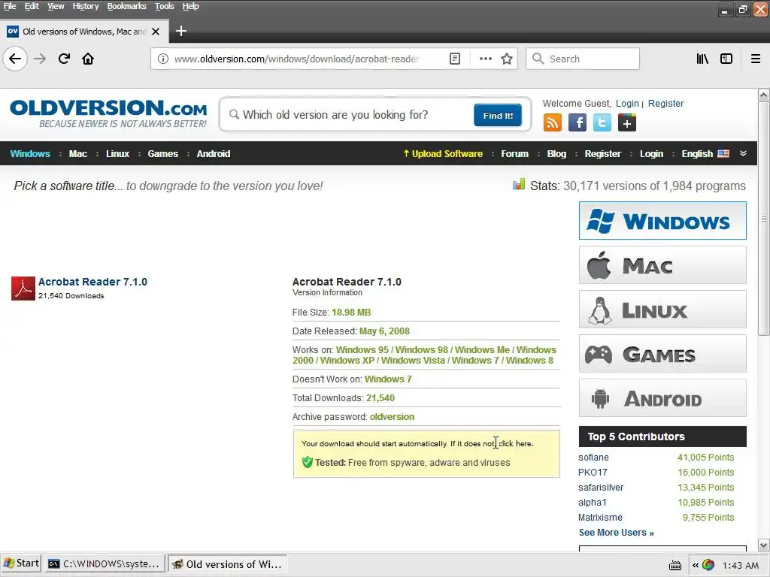Click the stats bar chart icon
Screen dimensions: 770x577
[x=519, y=185]
